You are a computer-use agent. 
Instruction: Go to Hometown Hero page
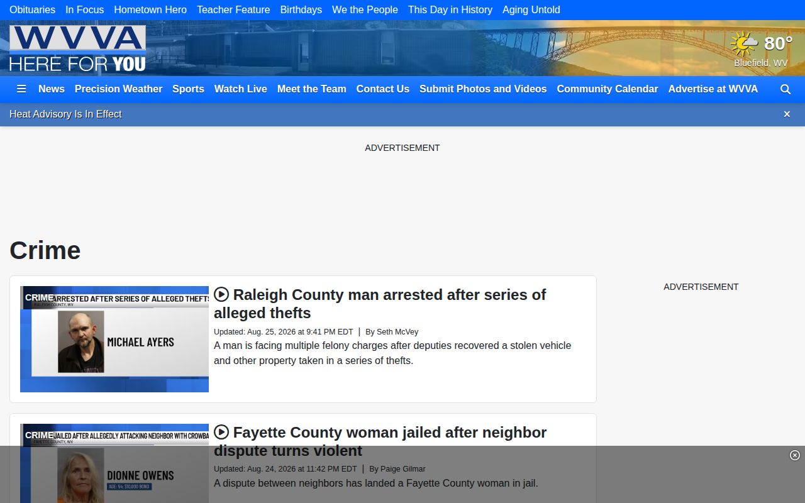pos(150,9)
